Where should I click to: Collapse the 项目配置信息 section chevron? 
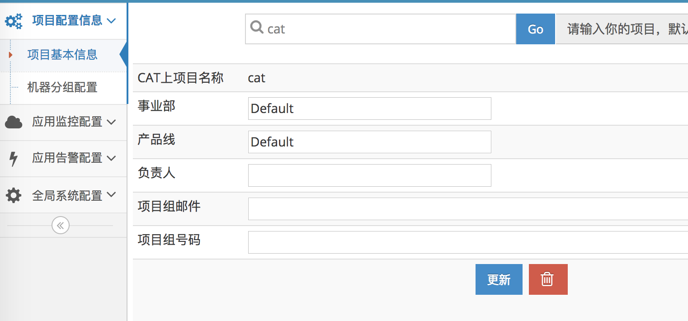113,21
